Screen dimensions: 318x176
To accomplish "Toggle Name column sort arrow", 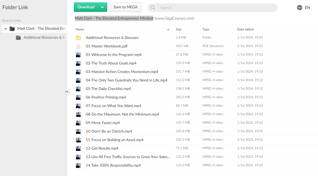I will [x=168, y=30].
